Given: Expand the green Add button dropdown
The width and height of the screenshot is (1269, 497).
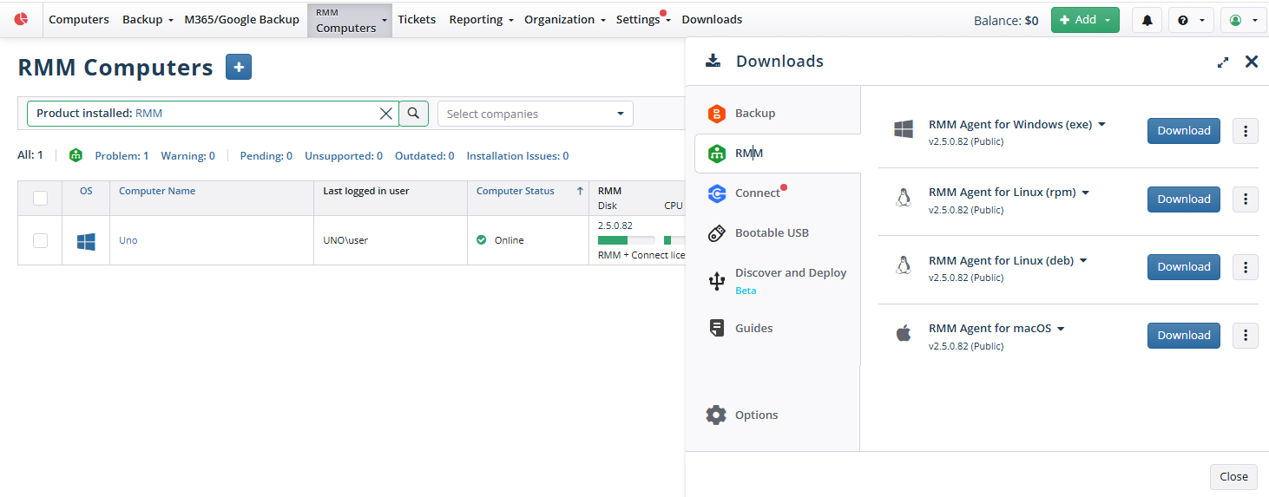Looking at the screenshot, I should [x=1108, y=20].
